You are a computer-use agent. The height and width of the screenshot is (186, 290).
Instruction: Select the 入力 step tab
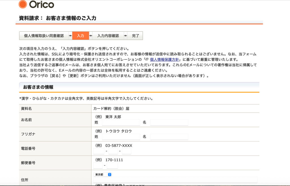click(x=80, y=35)
